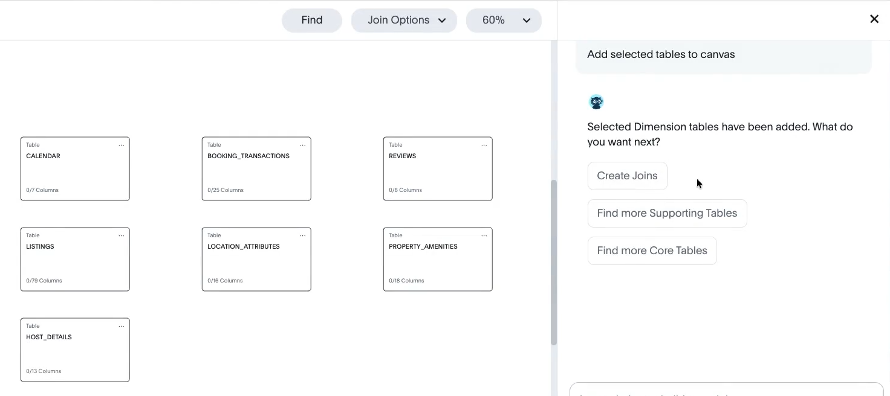The width and height of the screenshot is (890, 396).
Task: Open the CALENDAR table ellipsis menu
Action: (x=122, y=145)
